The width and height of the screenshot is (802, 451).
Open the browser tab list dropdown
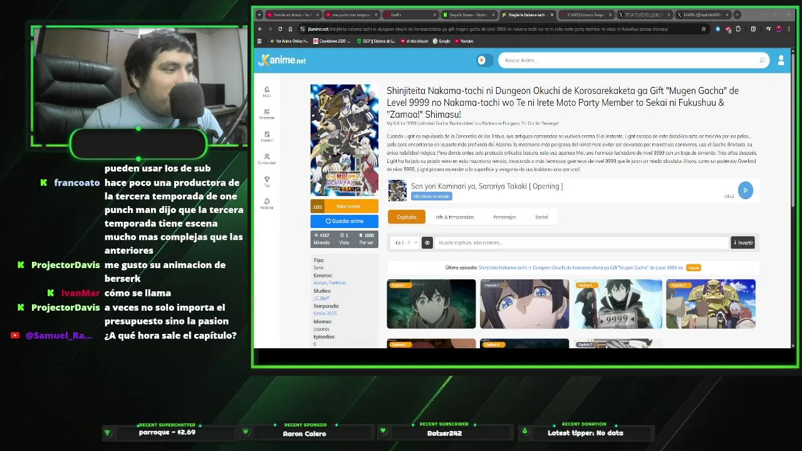(x=259, y=14)
